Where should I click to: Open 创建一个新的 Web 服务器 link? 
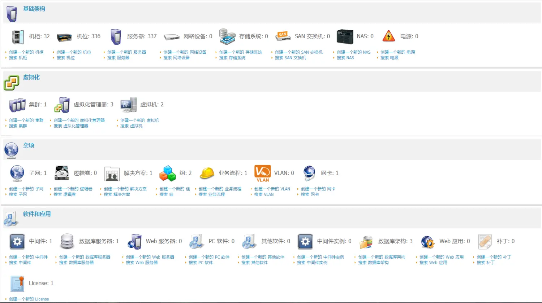click(150, 257)
